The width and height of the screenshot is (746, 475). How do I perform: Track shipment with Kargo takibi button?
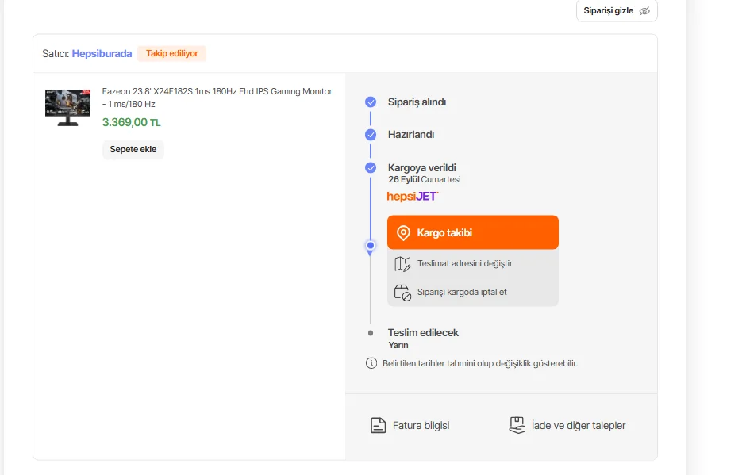click(x=473, y=232)
